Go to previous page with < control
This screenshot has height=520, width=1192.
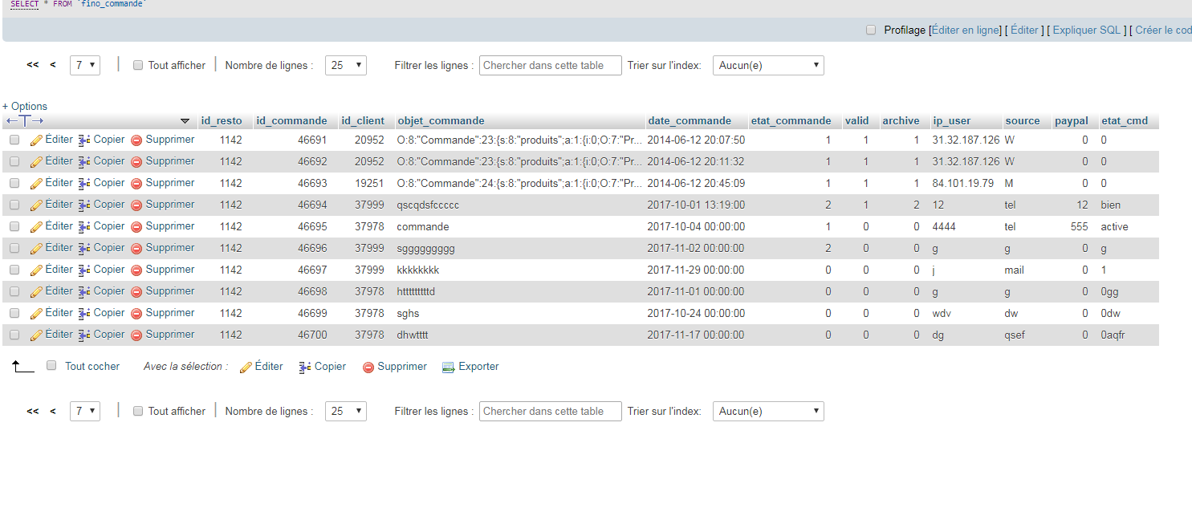[51, 65]
